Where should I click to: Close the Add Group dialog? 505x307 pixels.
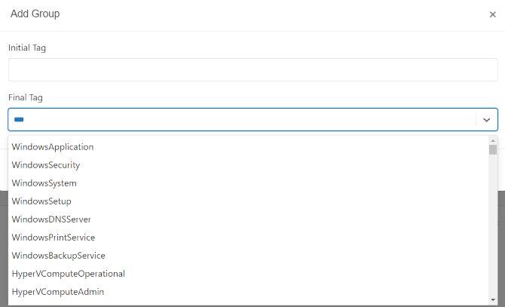492,14
